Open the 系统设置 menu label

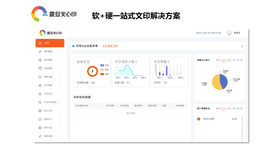[48, 136]
